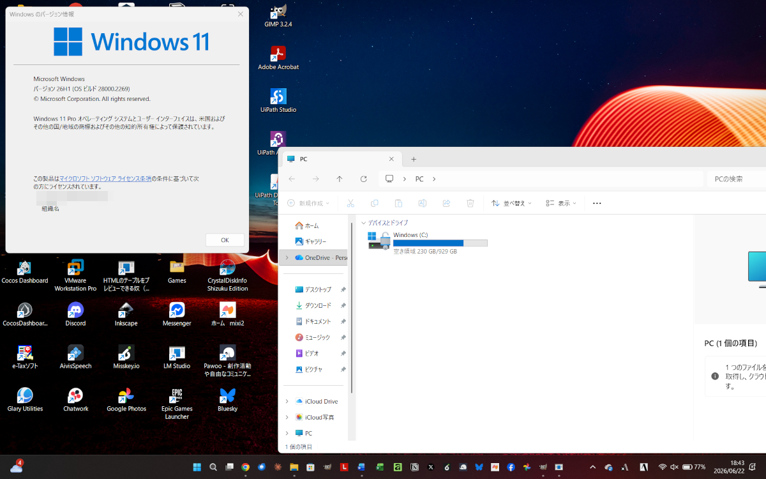
Task: Add a new tab in File Explorer
Action: [x=414, y=159]
